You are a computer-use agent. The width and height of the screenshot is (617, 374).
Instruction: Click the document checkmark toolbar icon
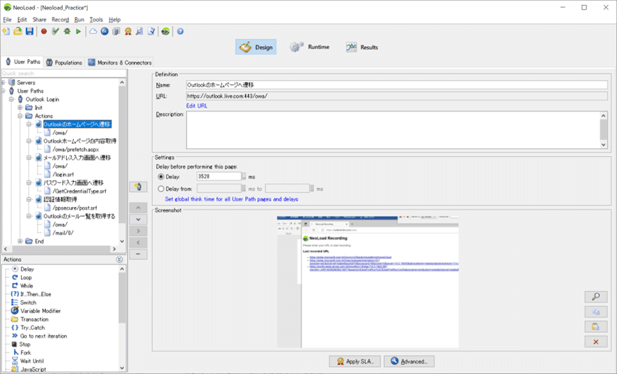(x=151, y=31)
